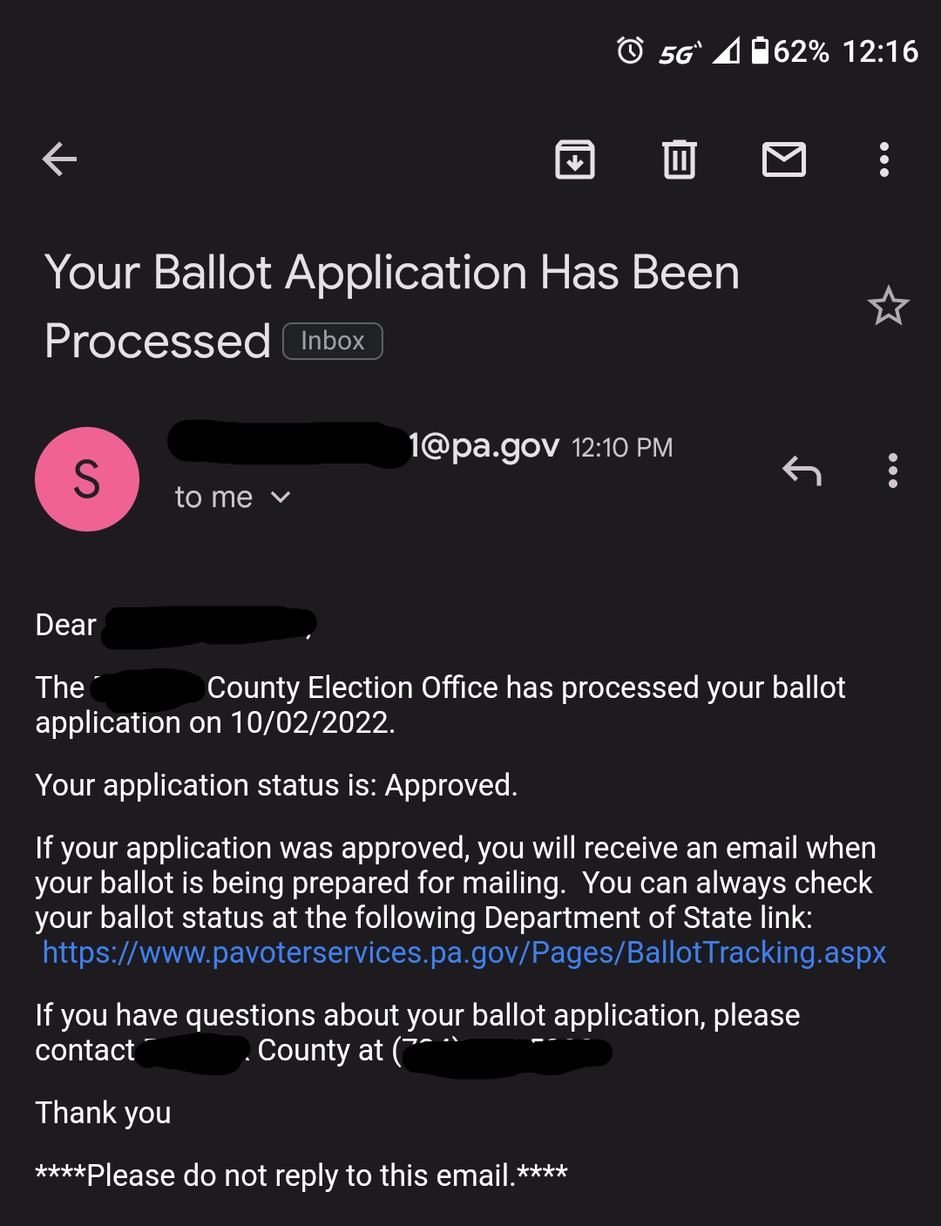Expand recipient details next to "to me"
Screen dimensions: 941x1226
pyautogui.click(x=281, y=498)
